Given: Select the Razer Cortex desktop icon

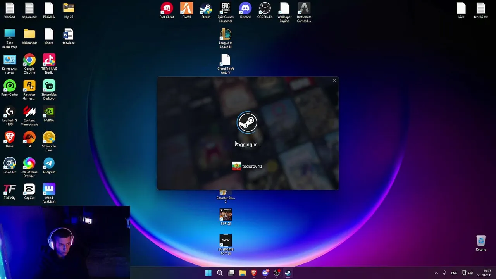Looking at the screenshot, I should pos(10,88).
